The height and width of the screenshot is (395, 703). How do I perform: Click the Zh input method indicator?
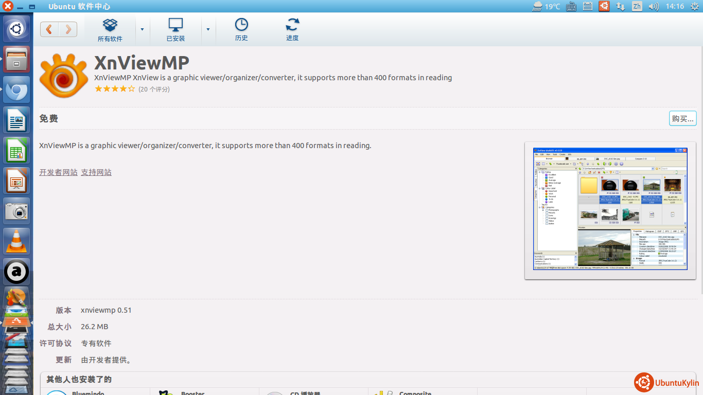637,7
